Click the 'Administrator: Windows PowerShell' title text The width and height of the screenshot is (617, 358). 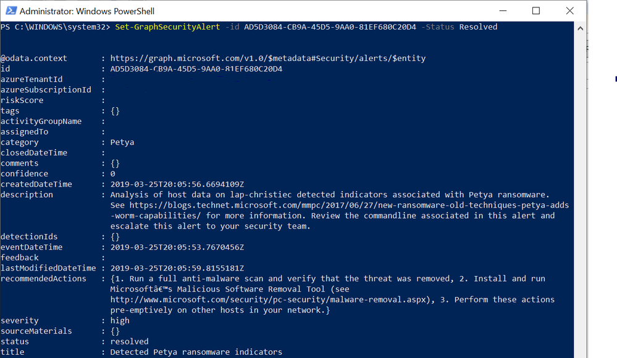point(86,11)
